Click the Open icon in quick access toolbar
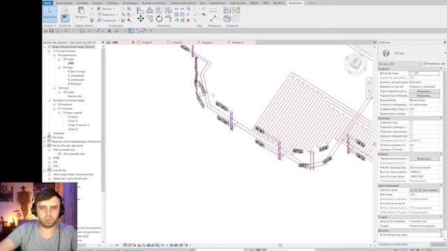The width and height of the screenshot is (447, 251). tap(46, 31)
